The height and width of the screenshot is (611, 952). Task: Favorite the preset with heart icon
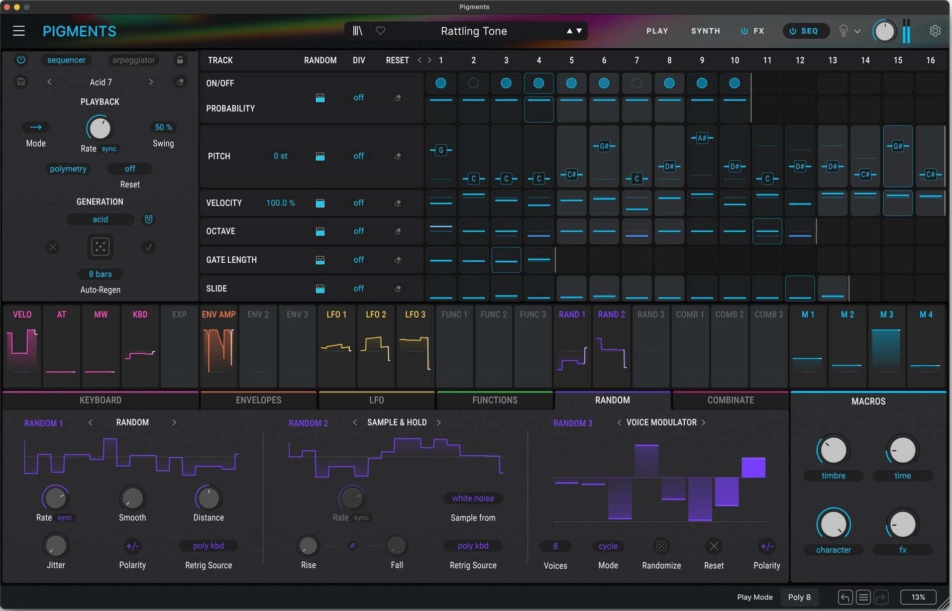pos(380,31)
